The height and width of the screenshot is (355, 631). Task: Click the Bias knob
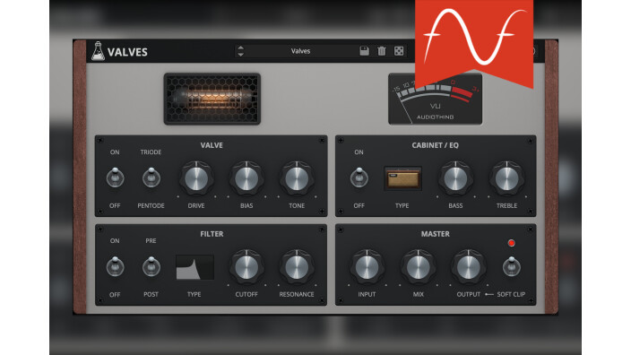pos(246,178)
